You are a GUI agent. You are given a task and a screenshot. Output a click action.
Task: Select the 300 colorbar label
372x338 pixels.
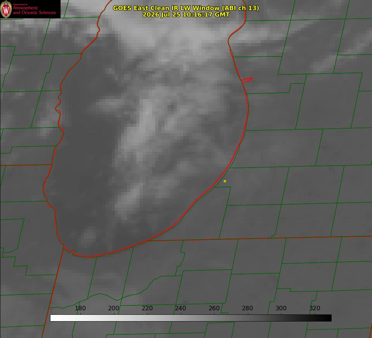281,308
